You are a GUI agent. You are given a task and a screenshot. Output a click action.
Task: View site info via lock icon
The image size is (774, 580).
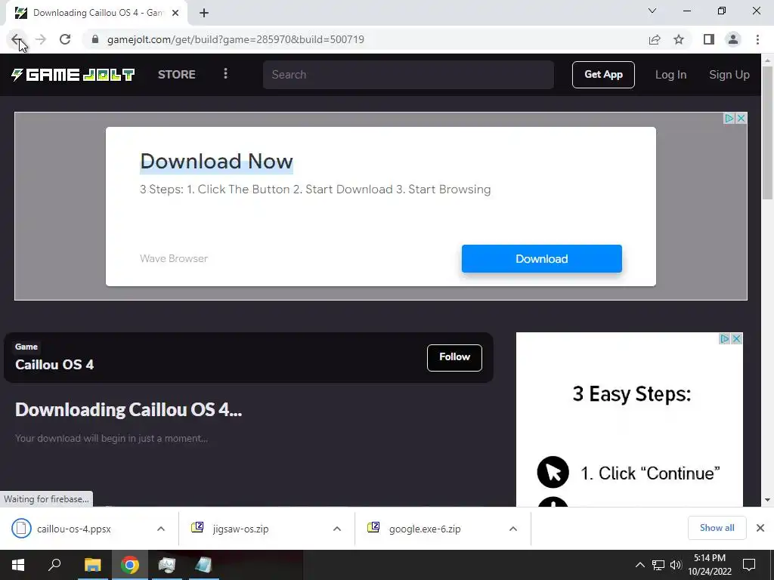[x=95, y=39]
